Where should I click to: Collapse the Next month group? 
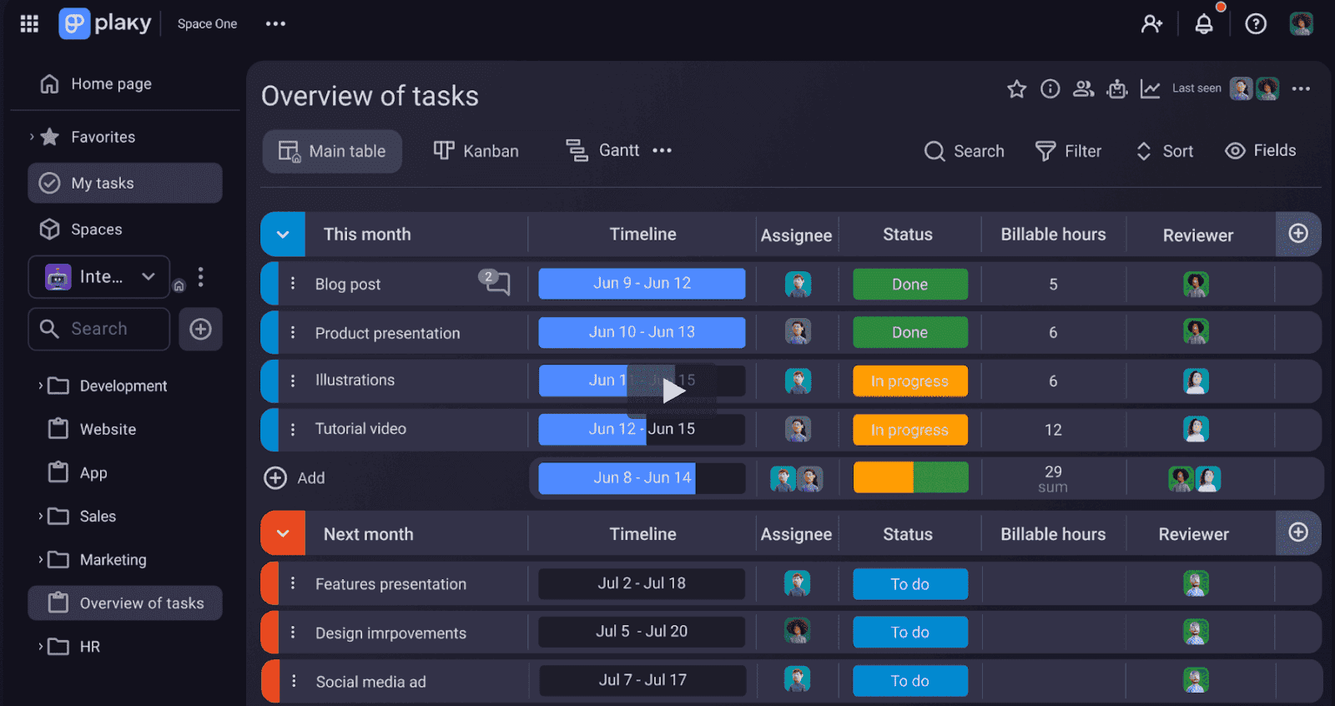pyautogui.click(x=283, y=534)
